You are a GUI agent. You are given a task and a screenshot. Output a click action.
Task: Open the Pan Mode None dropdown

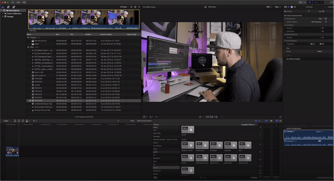(x=320, y=51)
